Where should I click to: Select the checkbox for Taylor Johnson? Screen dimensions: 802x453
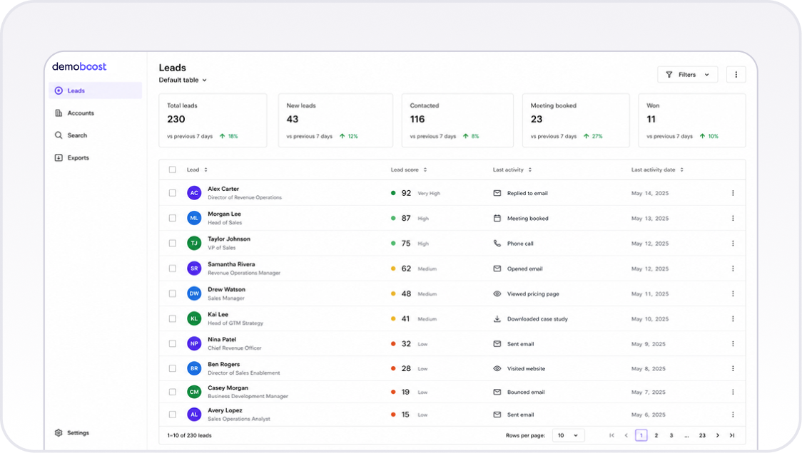click(x=173, y=244)
